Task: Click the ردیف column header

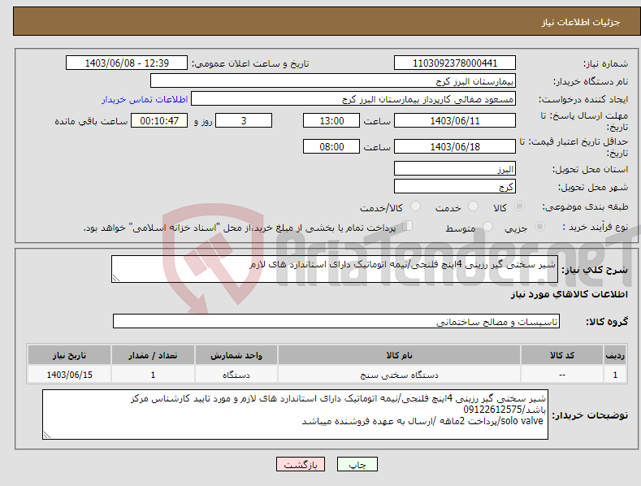Action: (615, 355)
